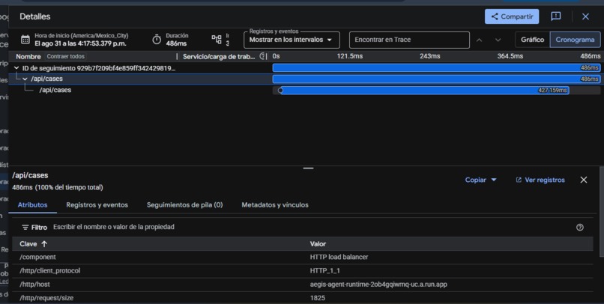Click the span count tree icon

coord(217,39)
